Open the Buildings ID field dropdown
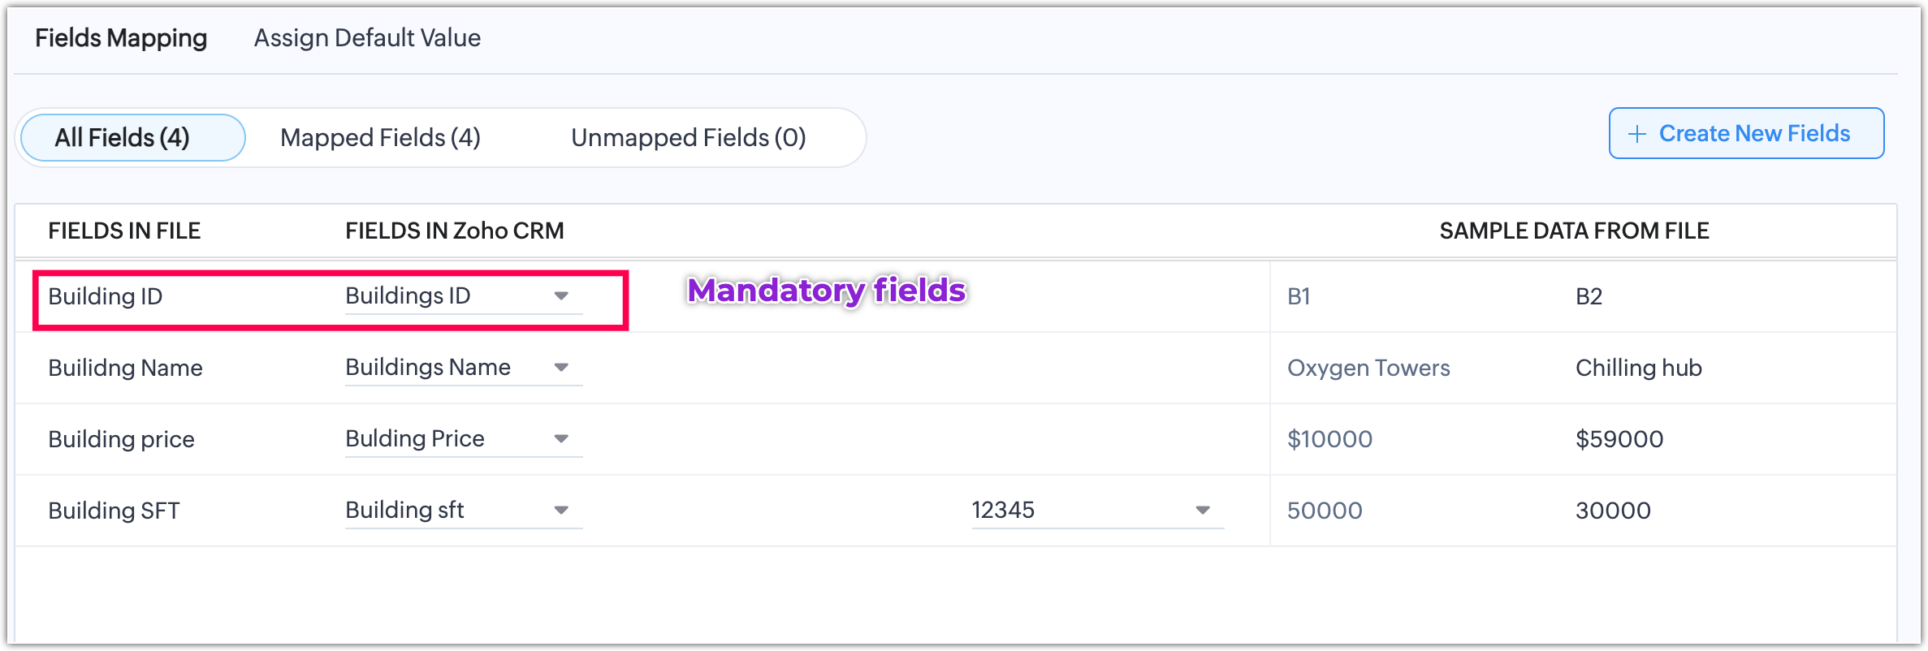The image size is (1928, 651). (463, 296)
